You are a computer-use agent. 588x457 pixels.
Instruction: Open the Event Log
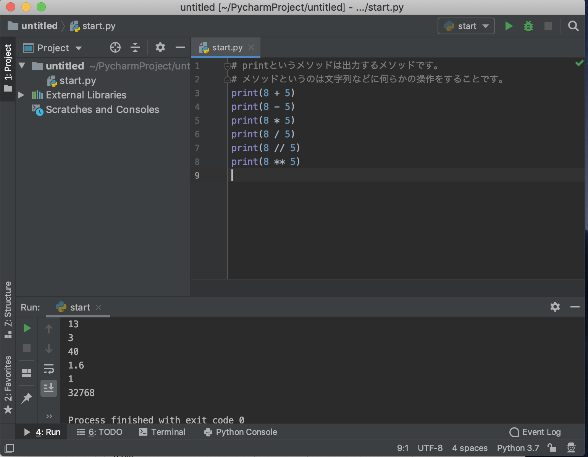[535, 432]
